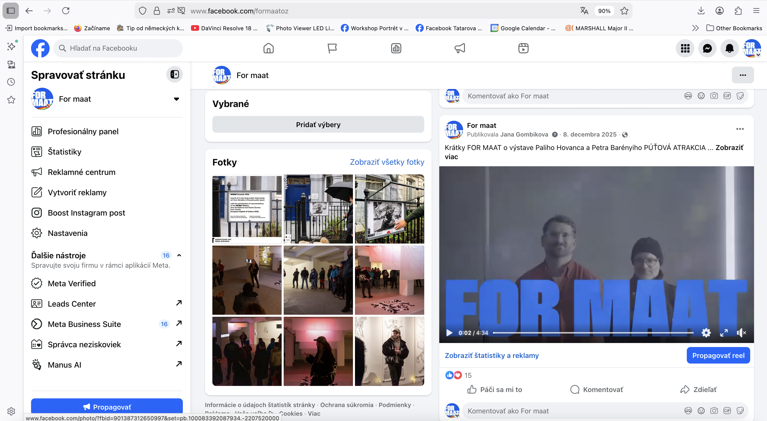
Task: Open Štatistiky in the sidebar
Action: 107,152
